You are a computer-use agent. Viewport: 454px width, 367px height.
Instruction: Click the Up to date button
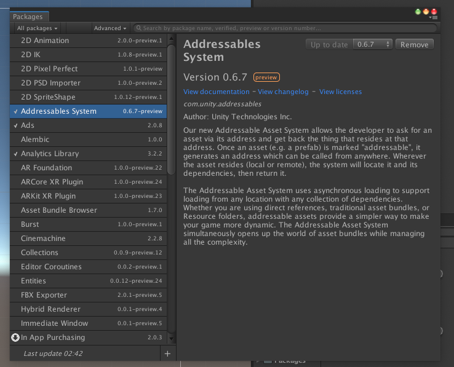point(329,45)
